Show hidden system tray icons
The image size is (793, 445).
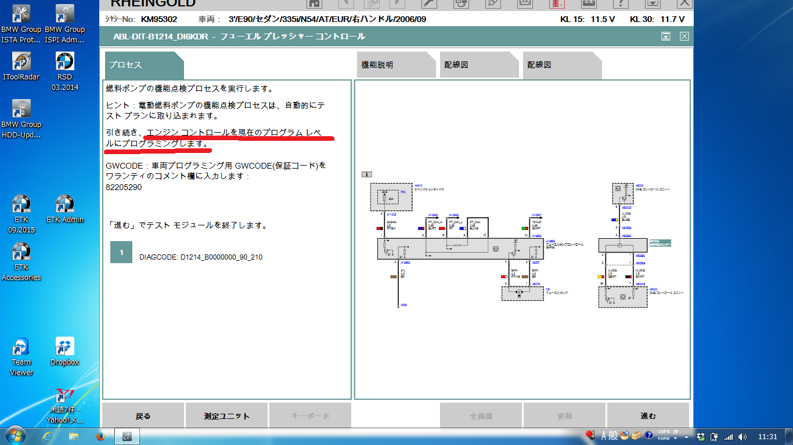point(687,436)
